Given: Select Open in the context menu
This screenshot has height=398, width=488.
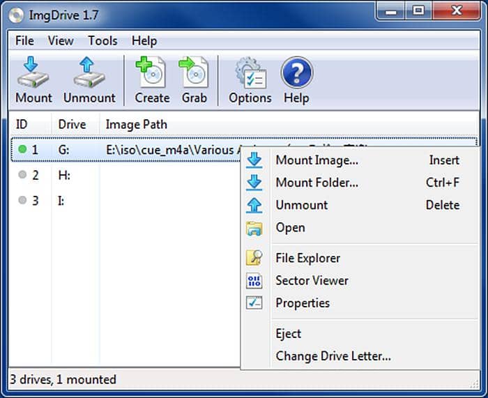Looking at the screenshot, I should (360, 228).
